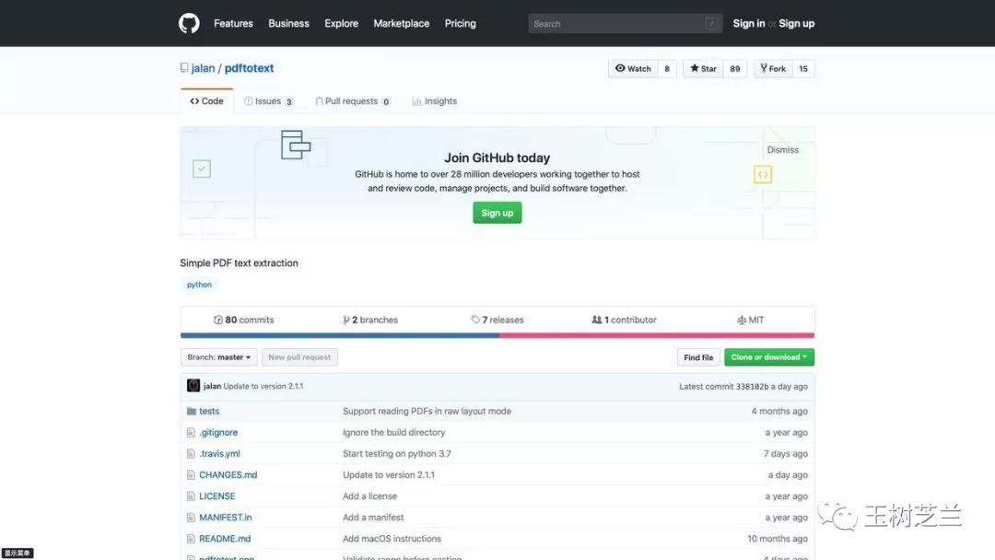Image resolution: width=995 pixels, height=560 pixels.
Task: Open the Features menu item
Action: [233, 23]
